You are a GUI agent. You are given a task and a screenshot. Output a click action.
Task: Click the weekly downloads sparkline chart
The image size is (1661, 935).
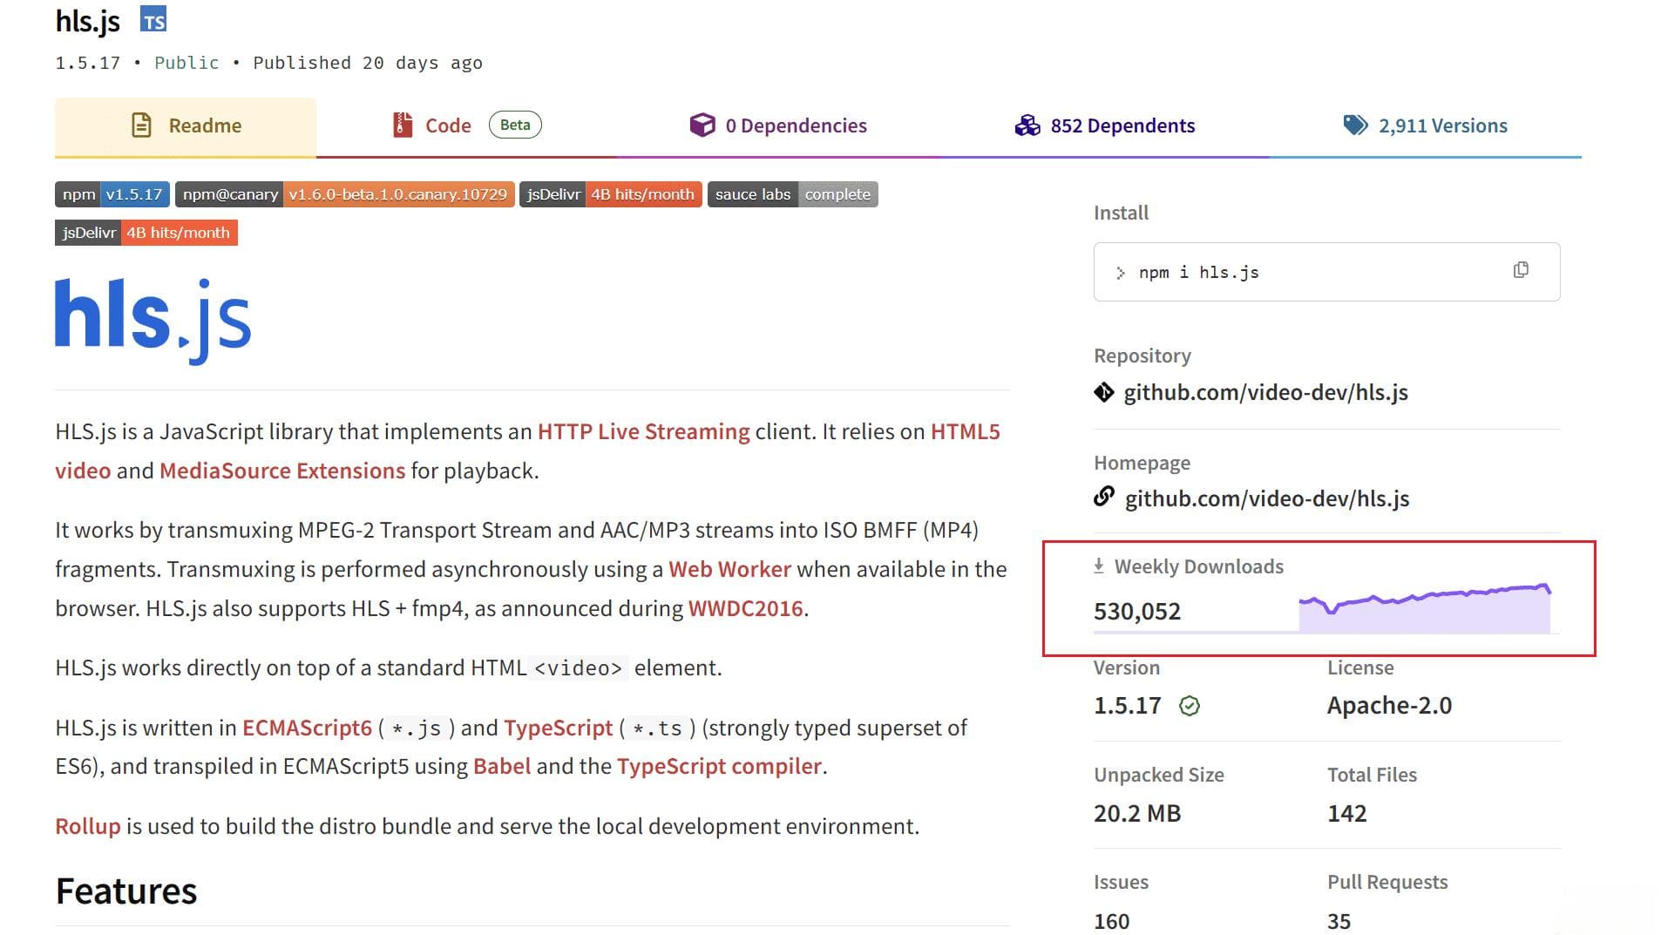click(1424, 608)
